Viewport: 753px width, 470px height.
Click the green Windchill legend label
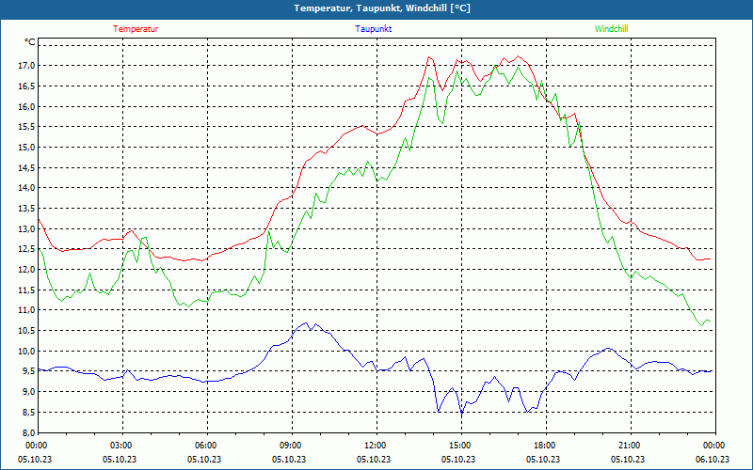click(611, 29)
